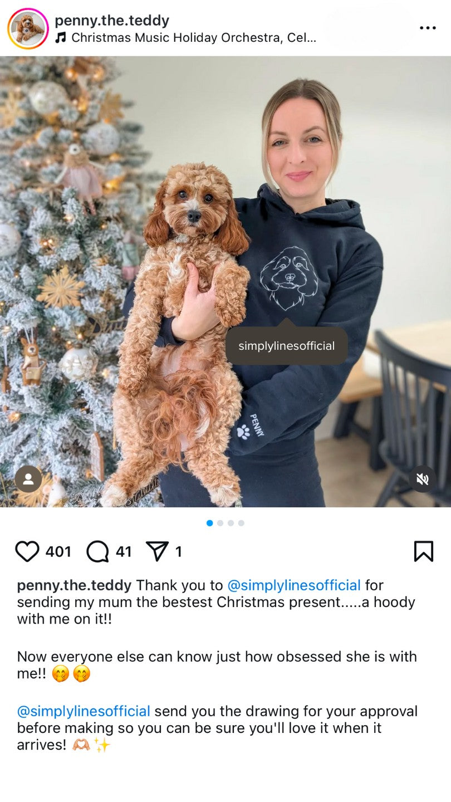451x802 pixels.
Task: Open three-dot more options menu
Action: tap(428, 28)
